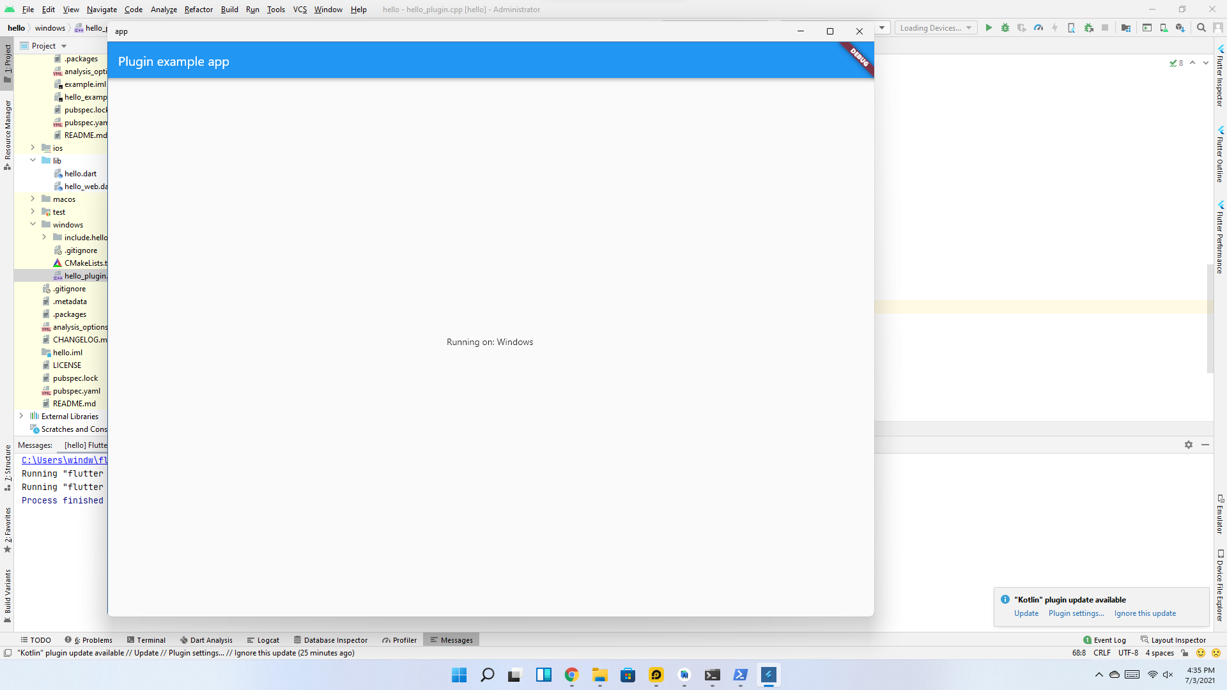Click Update for the Kotlin plugin

(x=1026, y=613)
